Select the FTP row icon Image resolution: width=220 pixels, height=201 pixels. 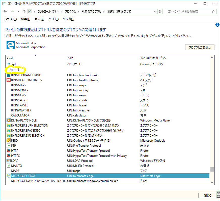(9, 145)
